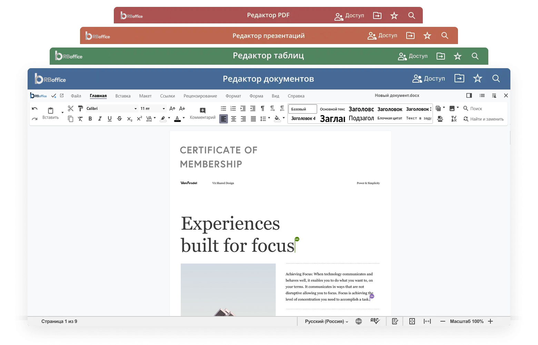Apply subscript formatting
Screen dimensions: 538x345
[130, 119]
